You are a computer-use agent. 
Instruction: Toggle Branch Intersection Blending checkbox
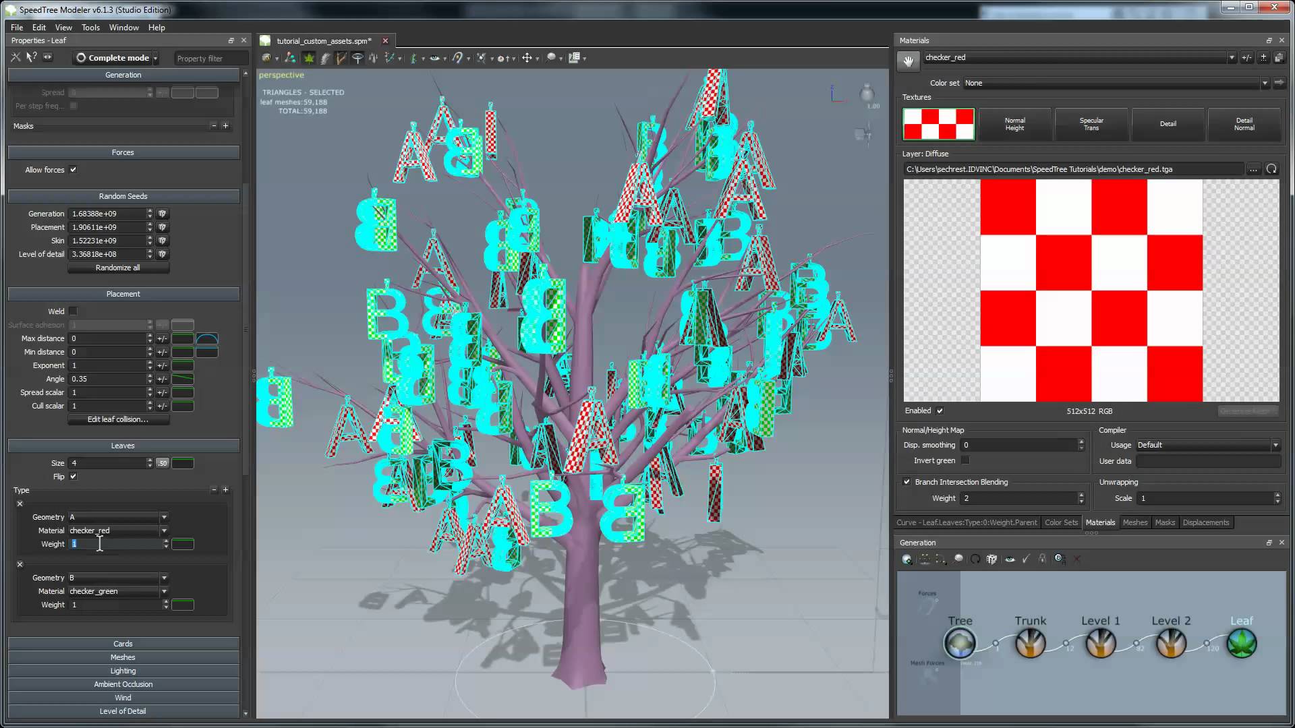(906, 482)
